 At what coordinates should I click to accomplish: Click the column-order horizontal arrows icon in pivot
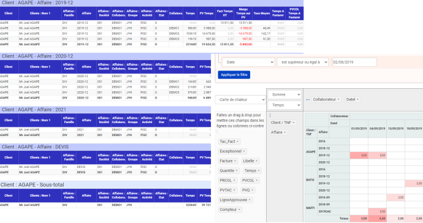[x=308, y=99]
